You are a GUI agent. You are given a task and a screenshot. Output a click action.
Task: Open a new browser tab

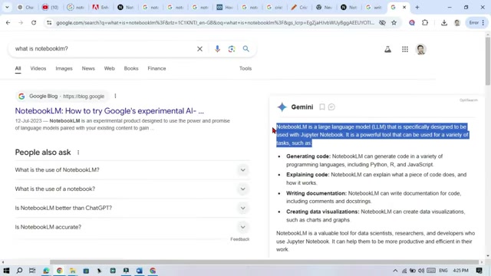pyautogui.click(x=417, y=7)
